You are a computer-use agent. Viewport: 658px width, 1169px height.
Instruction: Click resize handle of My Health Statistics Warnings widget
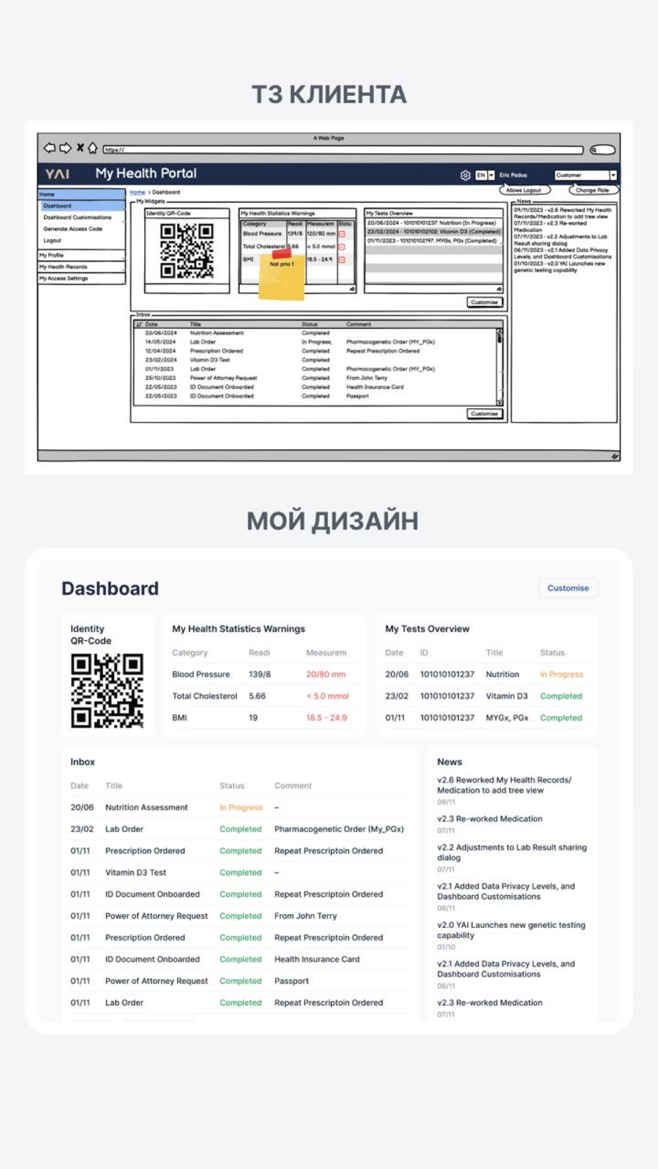point(351,289)
